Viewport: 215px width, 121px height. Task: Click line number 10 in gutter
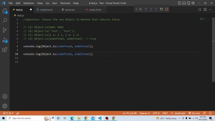pyautogui.click(x=16, y=54)
